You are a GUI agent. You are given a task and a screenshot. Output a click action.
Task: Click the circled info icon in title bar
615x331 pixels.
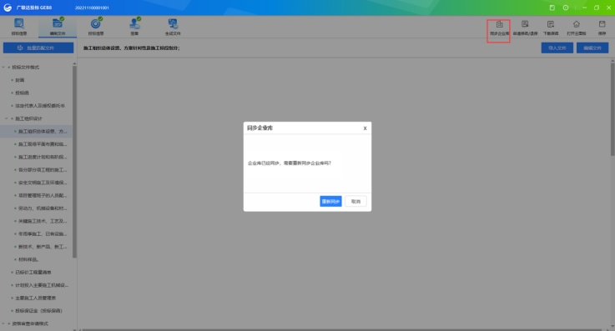coord(566,8)
